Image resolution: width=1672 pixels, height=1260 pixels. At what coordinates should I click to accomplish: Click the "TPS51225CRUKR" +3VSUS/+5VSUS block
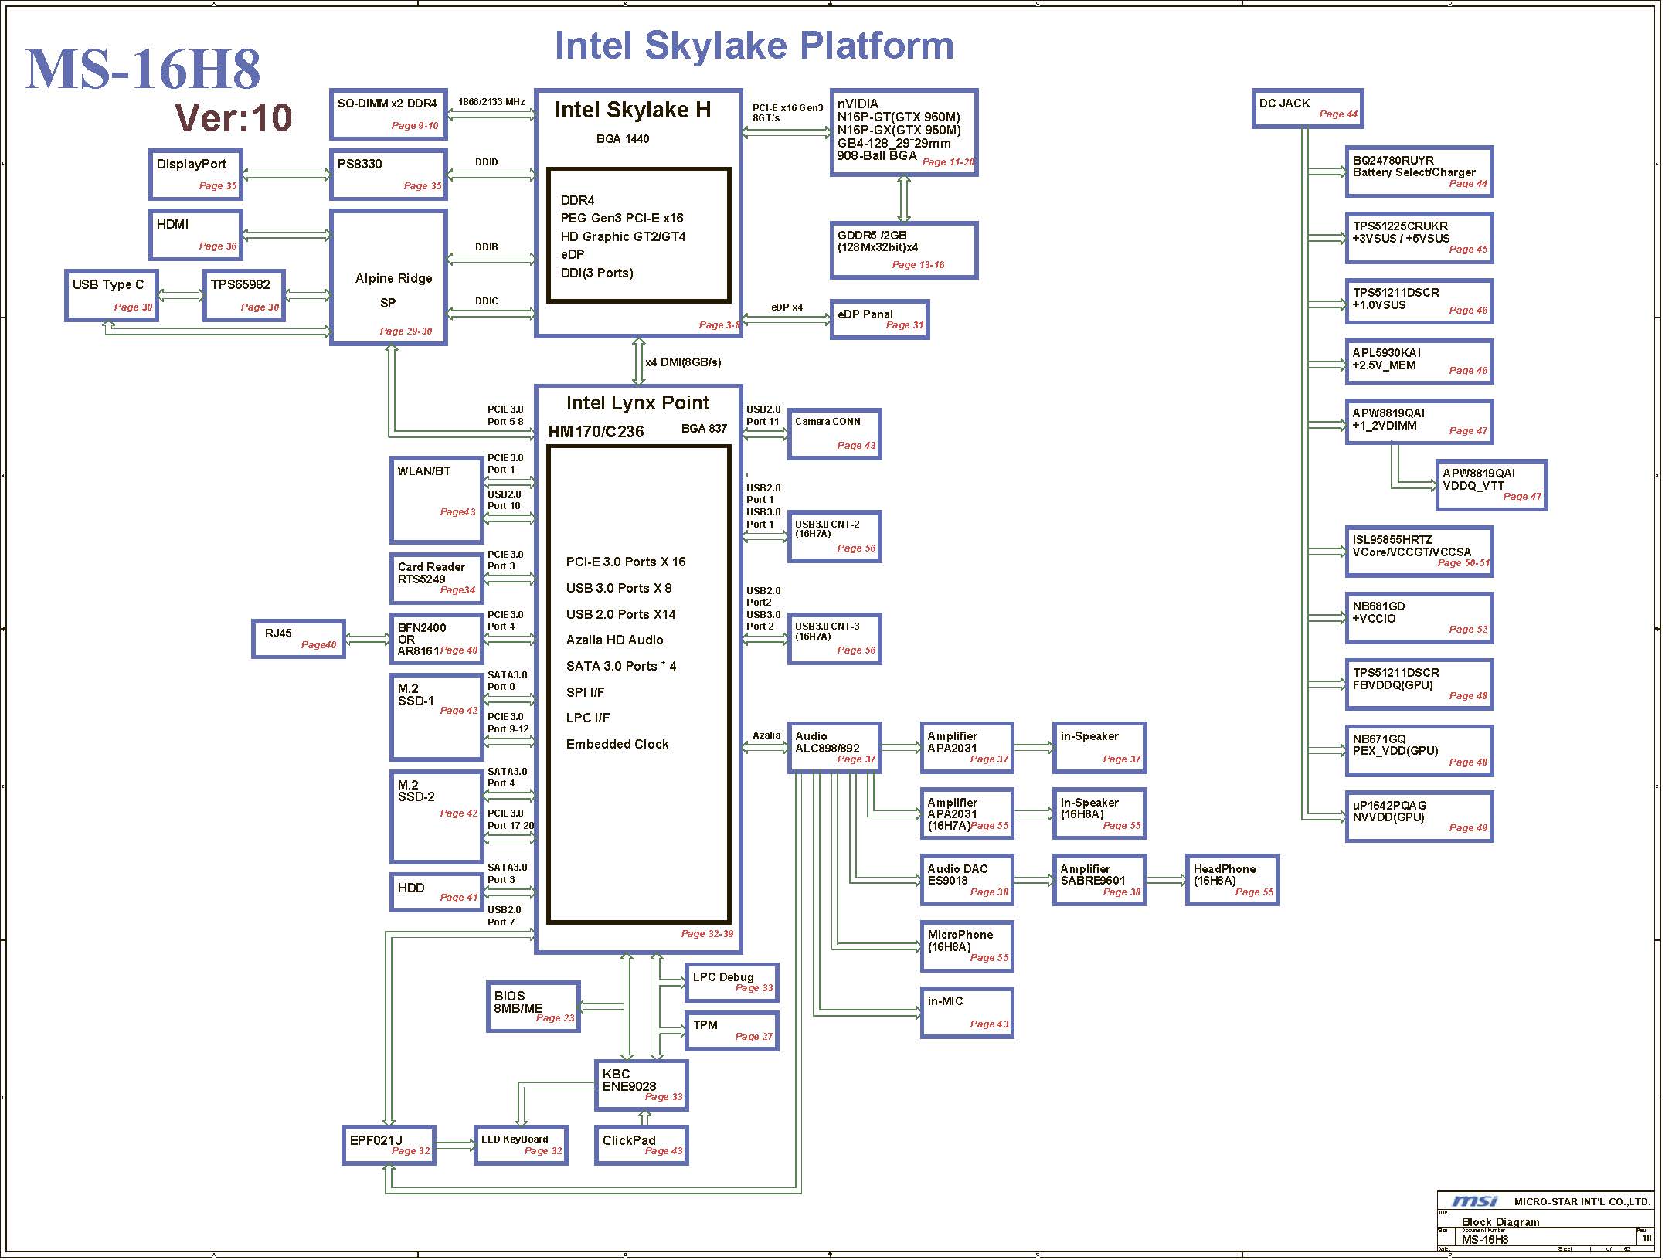point(1419,238)
